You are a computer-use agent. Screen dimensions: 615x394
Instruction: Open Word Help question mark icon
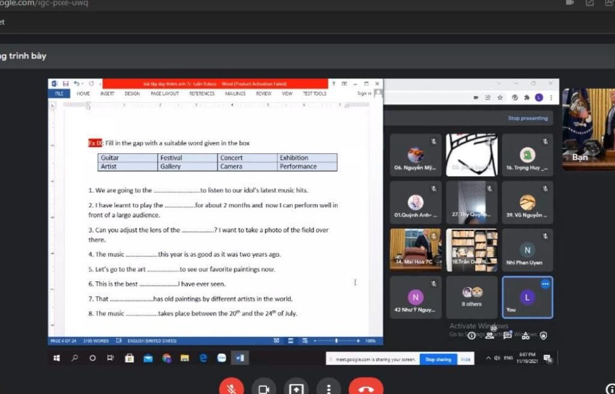coord(333,83)
